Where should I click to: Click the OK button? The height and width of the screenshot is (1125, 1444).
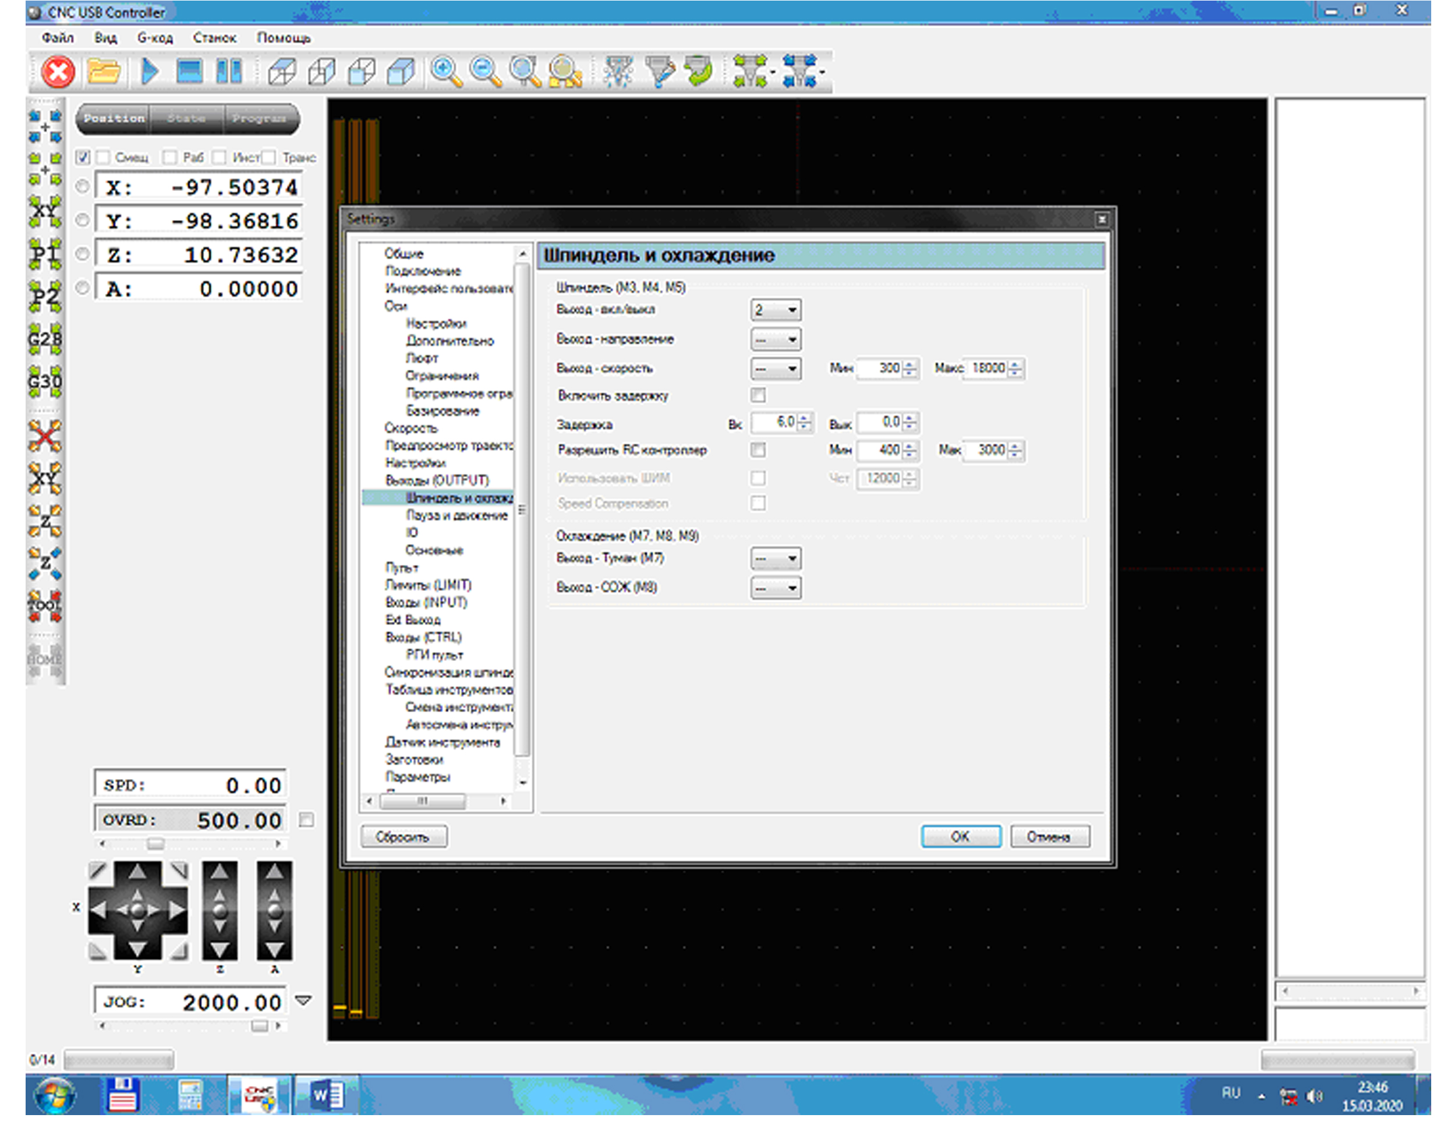(x=960, y=837)
